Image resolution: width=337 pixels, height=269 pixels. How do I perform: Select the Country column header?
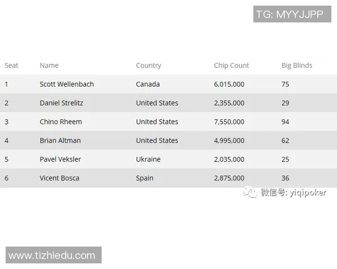(x=148, y=66)
